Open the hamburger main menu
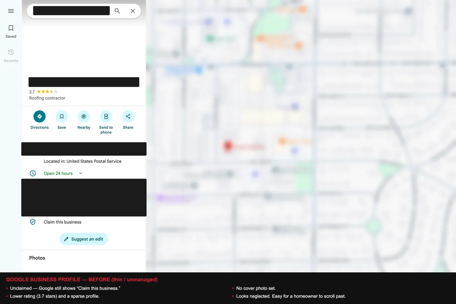This screenshot has height=304, width=456. (11, 11)
